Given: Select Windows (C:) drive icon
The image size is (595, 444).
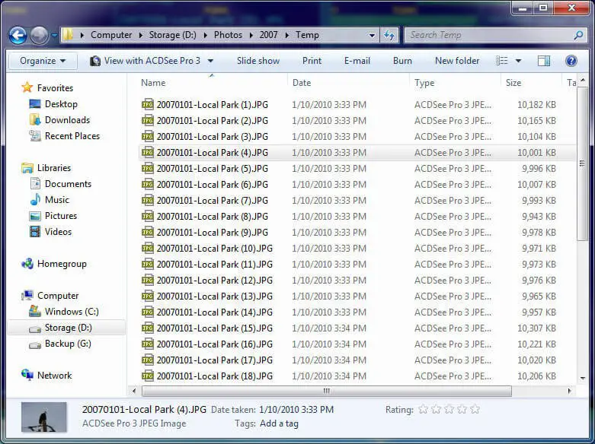Looking at the screenshot, I should [35, 312].
